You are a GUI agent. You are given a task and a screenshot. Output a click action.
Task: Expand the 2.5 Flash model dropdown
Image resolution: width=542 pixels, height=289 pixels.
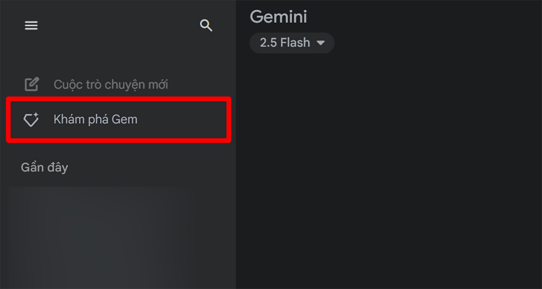point(292,43)
